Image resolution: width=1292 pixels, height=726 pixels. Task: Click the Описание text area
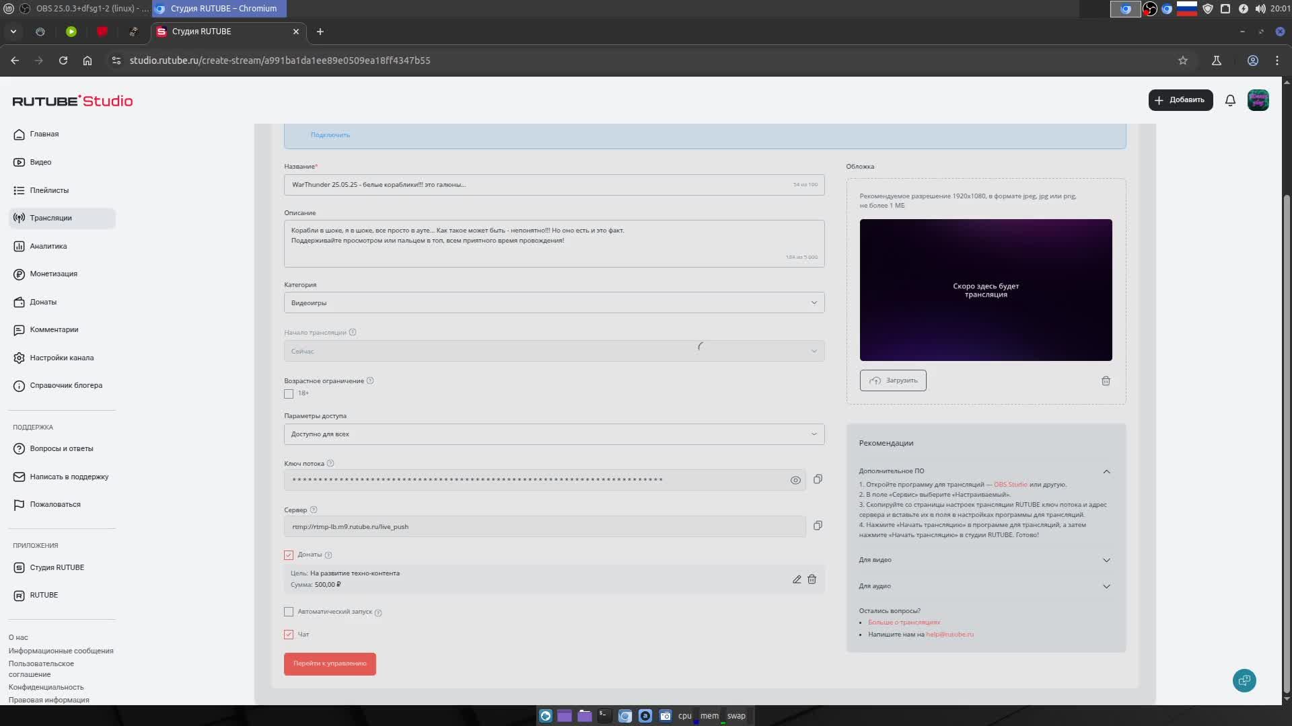coord(554,243)
